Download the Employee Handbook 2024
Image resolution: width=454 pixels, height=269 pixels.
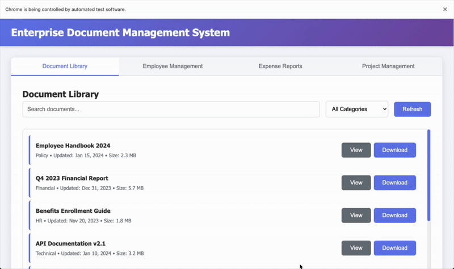pos(394,150)
